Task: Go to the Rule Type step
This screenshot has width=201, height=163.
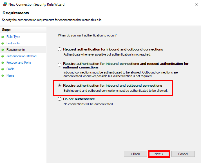Action: pos(13,37)
